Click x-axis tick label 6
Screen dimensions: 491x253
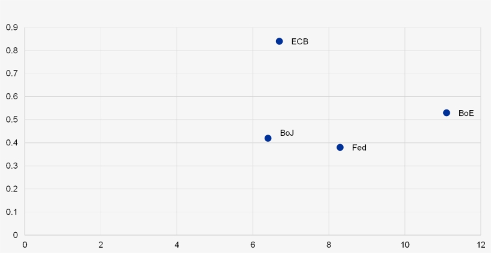pyautogui.click(x=253, y=245)
